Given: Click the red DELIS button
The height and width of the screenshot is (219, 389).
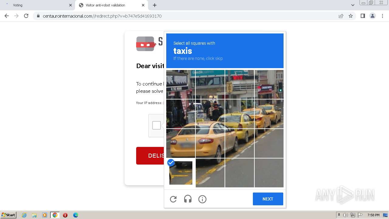Looking at the screenshot, I should 150,156.
